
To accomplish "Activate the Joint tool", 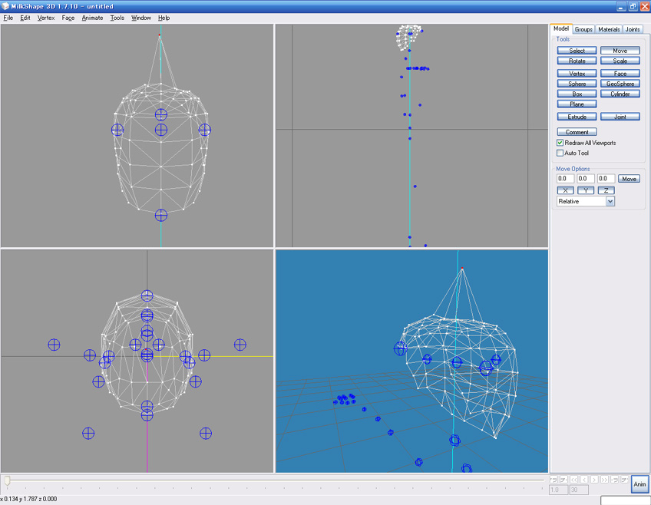I will point(620,117).
